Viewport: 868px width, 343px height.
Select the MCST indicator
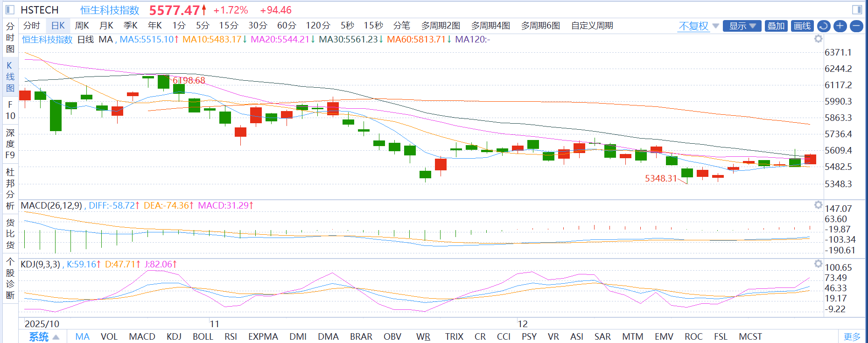(x=750, y=337)
